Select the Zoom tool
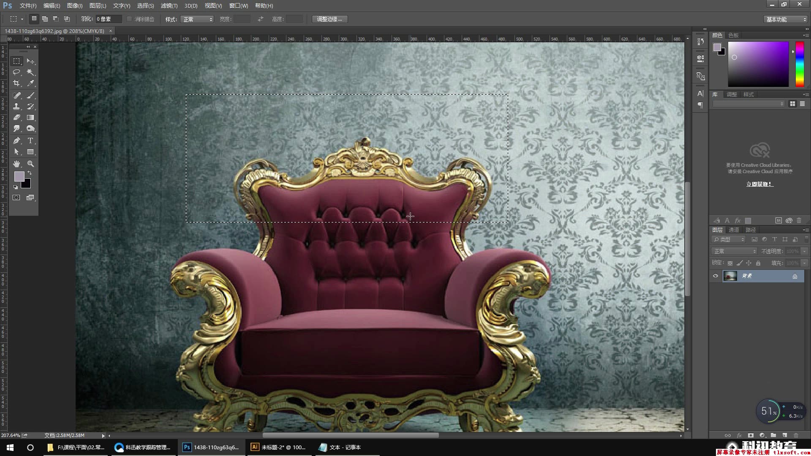 tap(30, 163)
